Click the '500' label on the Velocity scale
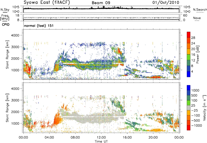The width and height of the screenshot is (207, 143). tap(194, 96)
